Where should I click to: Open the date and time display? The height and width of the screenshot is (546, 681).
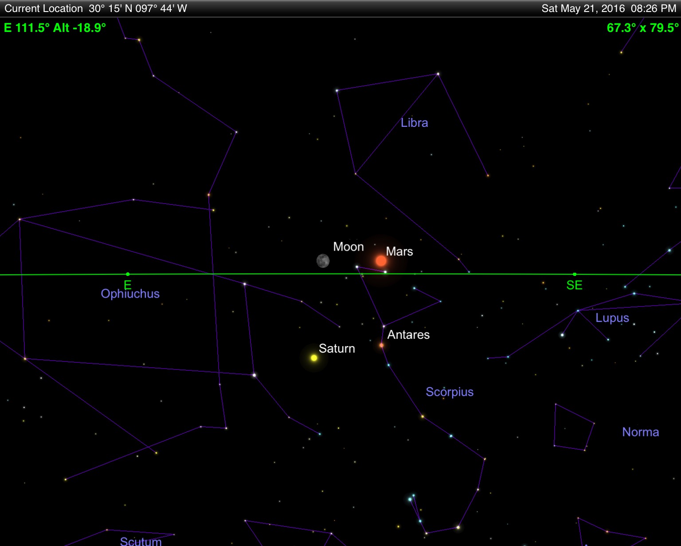[609, 8]
